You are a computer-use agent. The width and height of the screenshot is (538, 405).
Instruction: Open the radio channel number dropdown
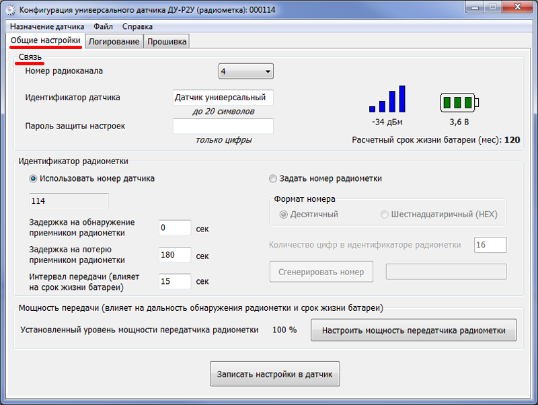click(x=246, y=71)
